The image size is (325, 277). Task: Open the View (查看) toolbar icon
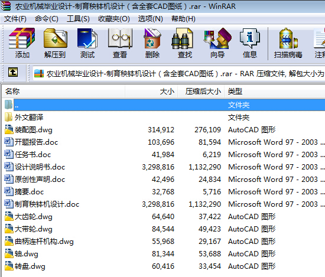tap(120, 39)
